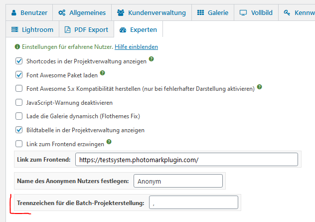315x222 pixels.
Task: Check Lade die Galerie dynamisch option
Action: pos(19,116)
